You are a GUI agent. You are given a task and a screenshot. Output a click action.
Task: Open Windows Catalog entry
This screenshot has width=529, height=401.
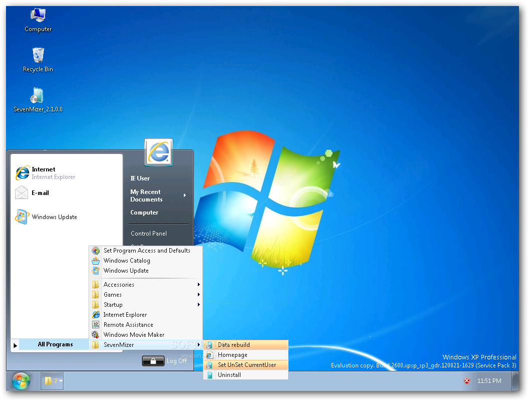point(146,261)
